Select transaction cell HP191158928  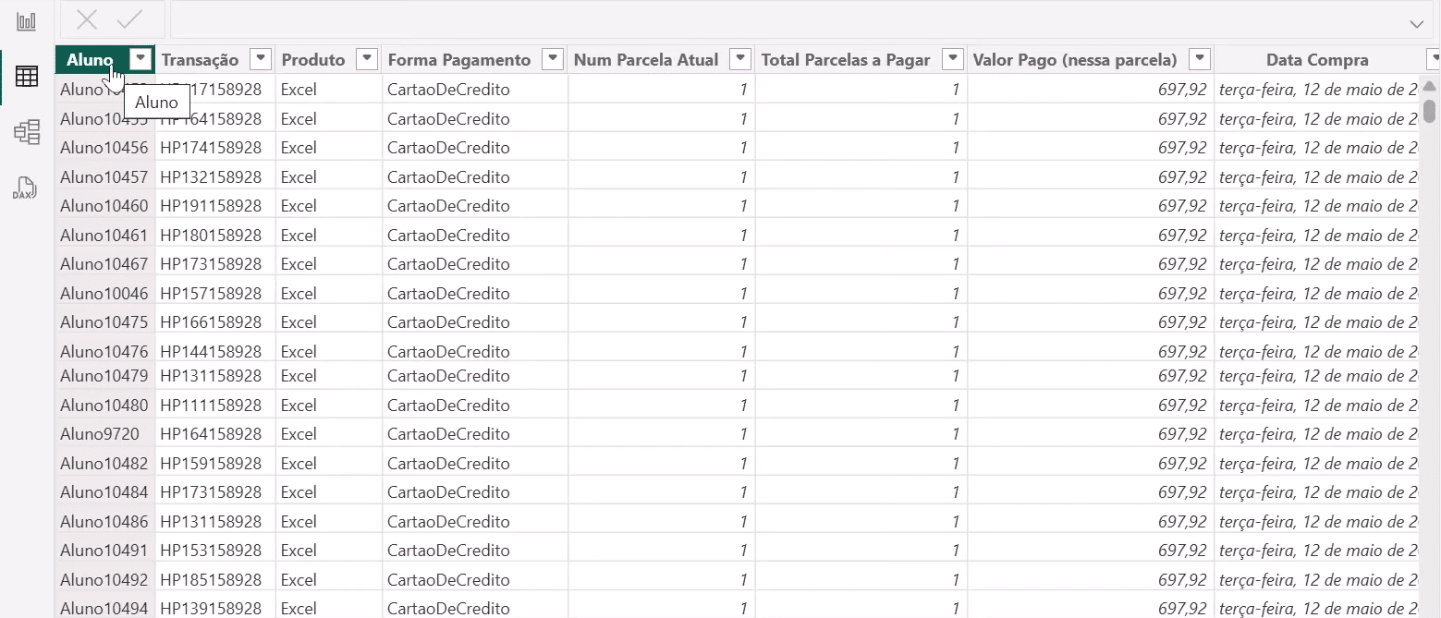pos(215,205)
